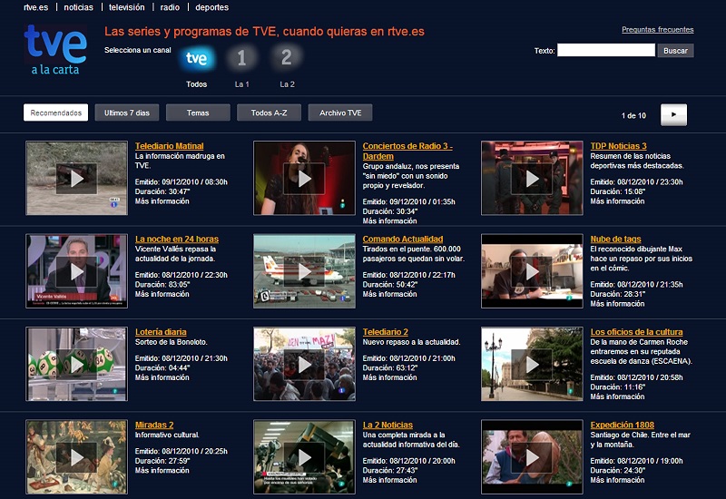Open the Archivo TVE tab

click(340, 113)
